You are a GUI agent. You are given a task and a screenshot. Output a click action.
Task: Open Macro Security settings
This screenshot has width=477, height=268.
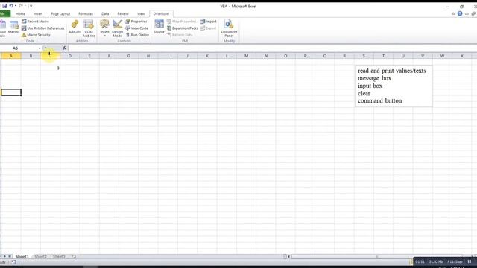(36, 35)
